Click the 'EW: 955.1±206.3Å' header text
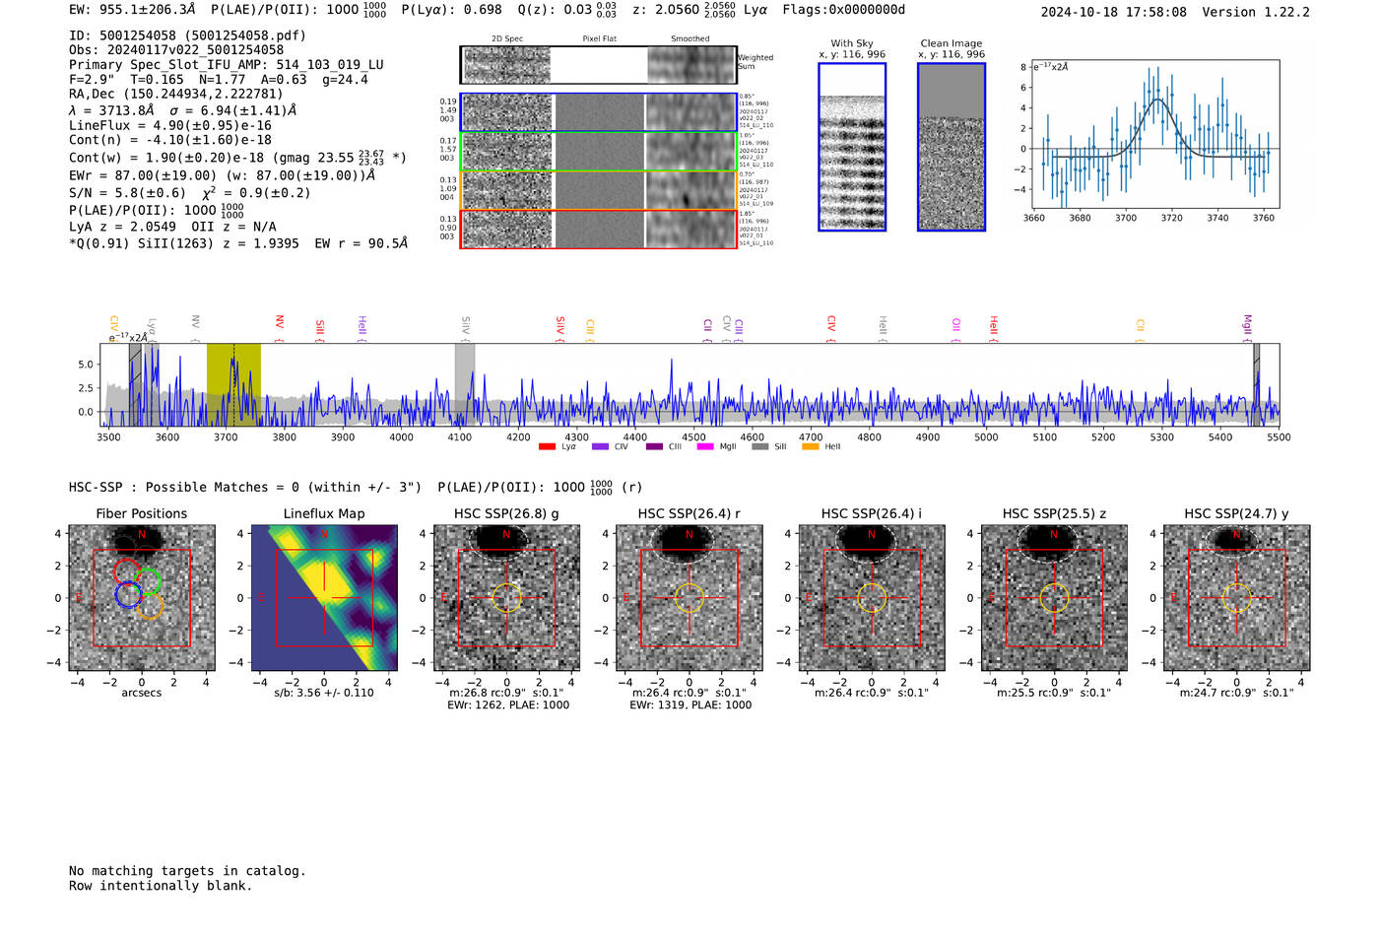Screen dimensions: 1379x939 [x=132, y=10]
